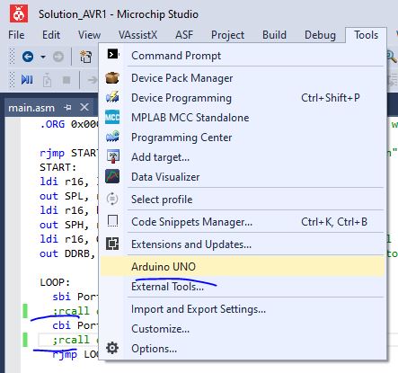Open the ASF menu

184,35
